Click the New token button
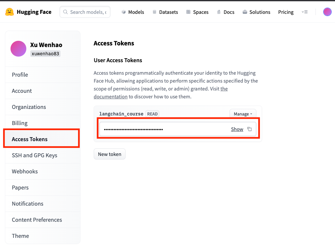 coord(109,154)
